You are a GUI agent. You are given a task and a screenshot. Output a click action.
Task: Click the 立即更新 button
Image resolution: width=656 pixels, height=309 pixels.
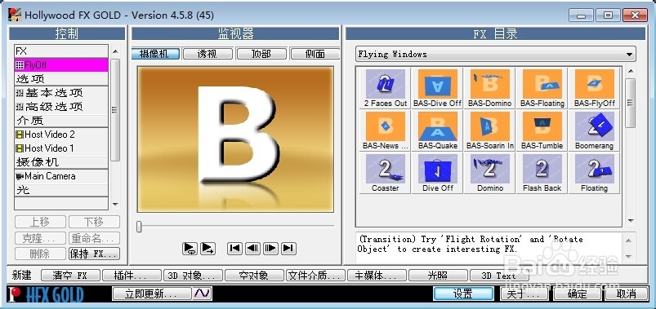pyautogui.click(x=152, y=294)
